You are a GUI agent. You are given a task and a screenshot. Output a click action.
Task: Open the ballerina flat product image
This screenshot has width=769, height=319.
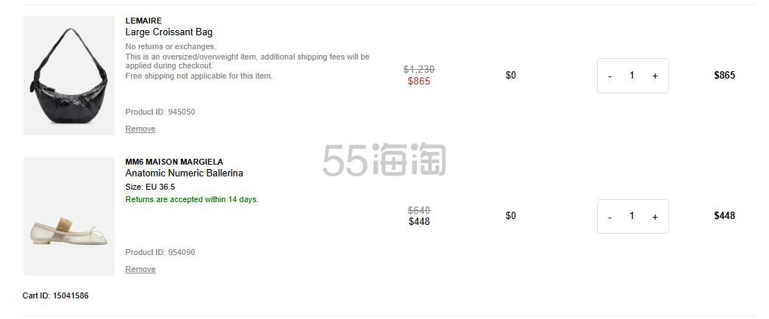[x=69, y=216]
